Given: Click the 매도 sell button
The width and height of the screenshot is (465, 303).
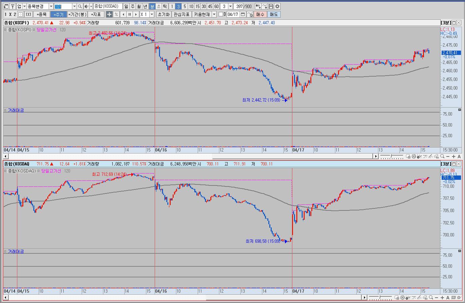Looking at the screenshot, I should (x=274, y=14).
